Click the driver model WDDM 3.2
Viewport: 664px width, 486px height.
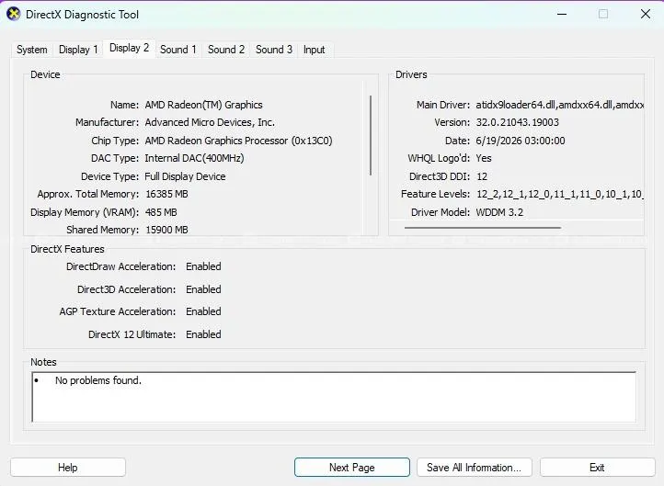tap(499, 212)
